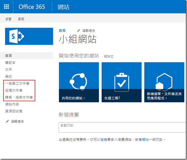Go to Office 365 home link

(32, 7)
